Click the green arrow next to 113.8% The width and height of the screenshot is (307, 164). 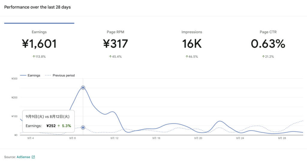[34, 56]
